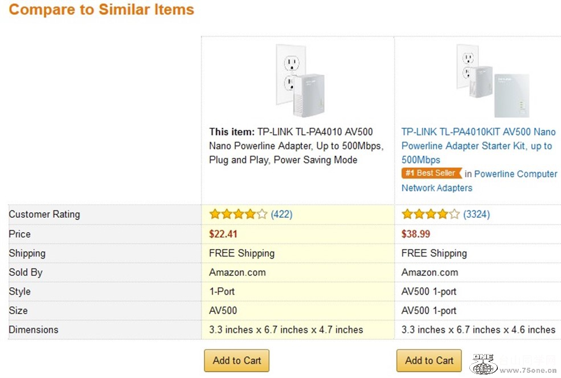Open the (422) customer reviews link
The image size is (561, 378).
point(281,214)
